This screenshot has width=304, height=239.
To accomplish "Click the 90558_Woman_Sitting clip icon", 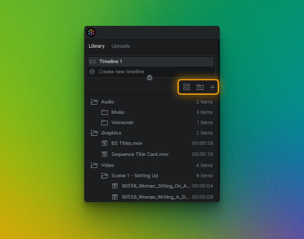I will coord(115,186).
